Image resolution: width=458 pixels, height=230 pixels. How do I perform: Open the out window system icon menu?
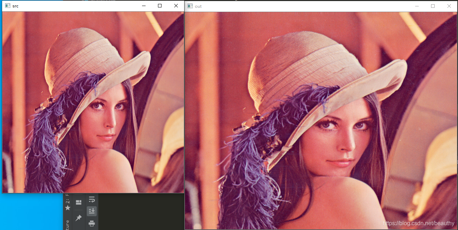[x=190, y=6]
